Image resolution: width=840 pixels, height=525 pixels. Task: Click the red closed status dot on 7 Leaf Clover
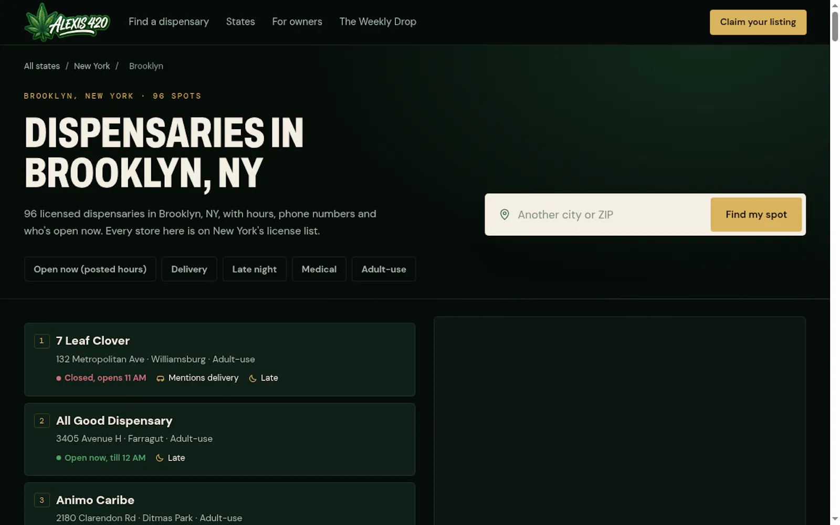tap(59, 378)
